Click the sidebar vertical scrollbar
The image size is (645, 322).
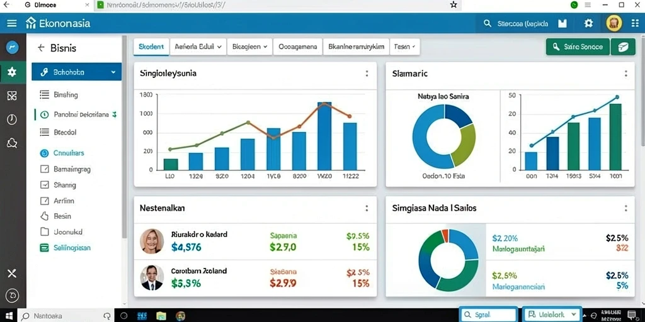click(124, 138)
